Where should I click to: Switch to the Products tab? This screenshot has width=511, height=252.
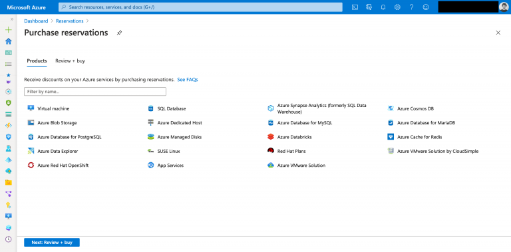(x=37, y=61)
